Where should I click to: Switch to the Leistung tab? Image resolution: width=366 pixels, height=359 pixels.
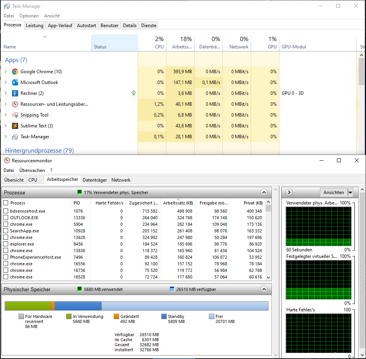(34, 26)
